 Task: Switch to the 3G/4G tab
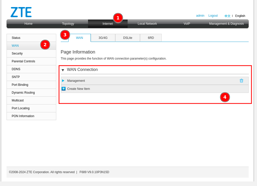coord(103,38)
